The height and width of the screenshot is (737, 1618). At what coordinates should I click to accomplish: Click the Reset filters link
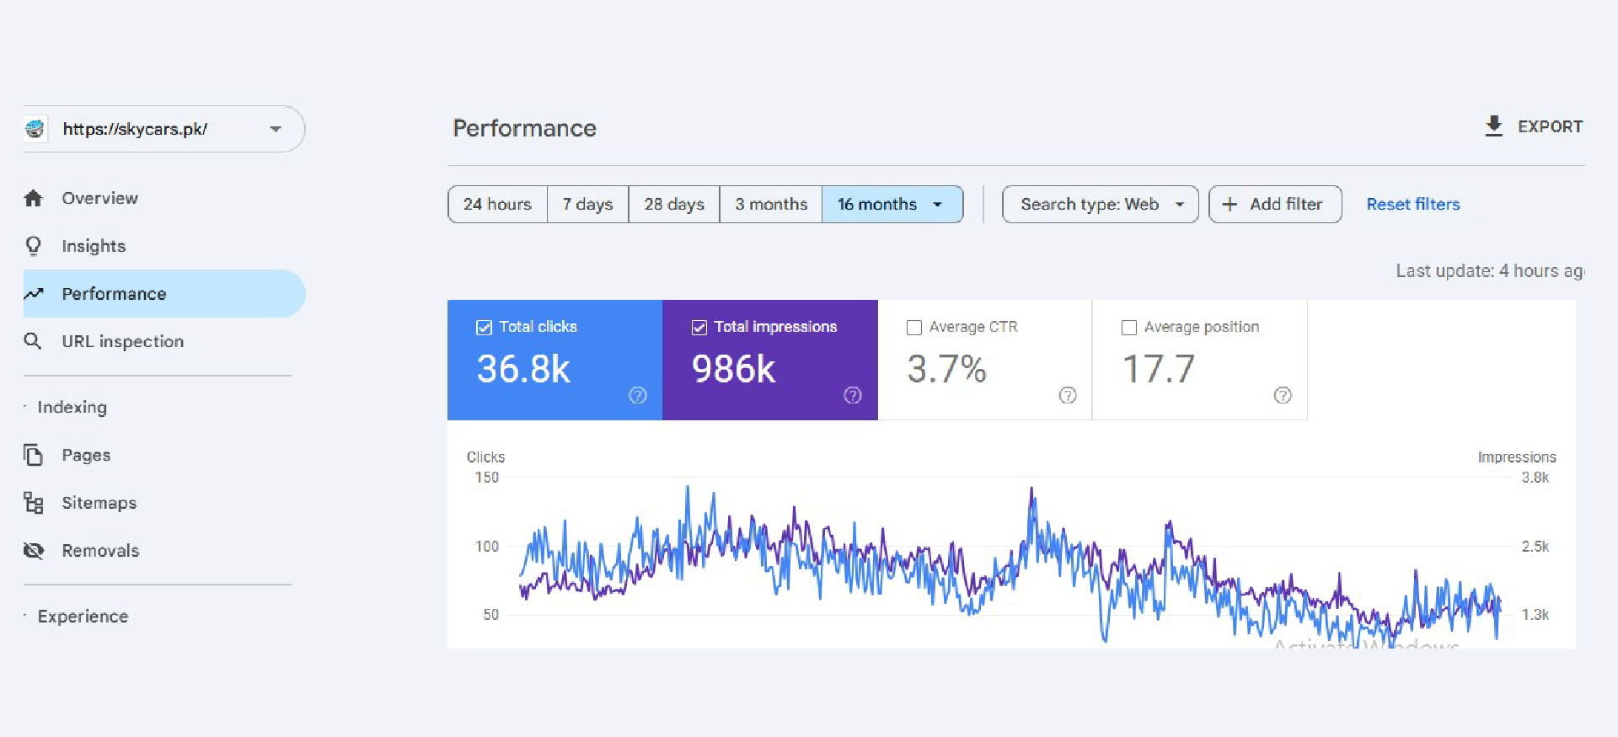1412,205
